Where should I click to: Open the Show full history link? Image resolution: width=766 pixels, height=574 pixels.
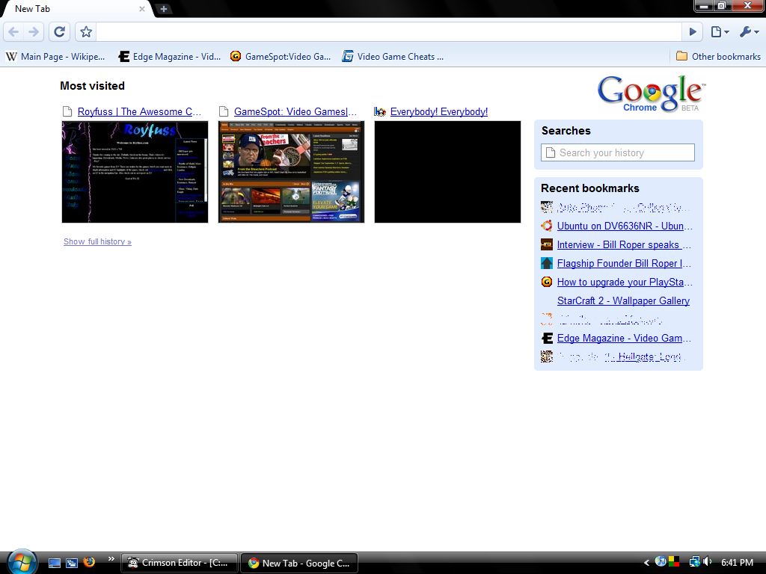(x=97, y=241)
